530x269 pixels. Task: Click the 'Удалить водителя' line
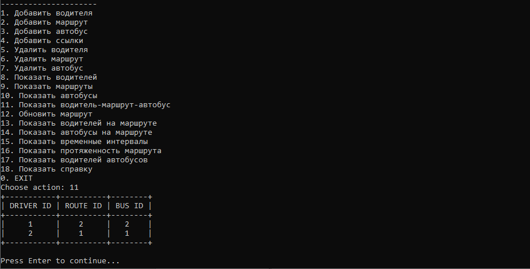click(x=44, y=50)
